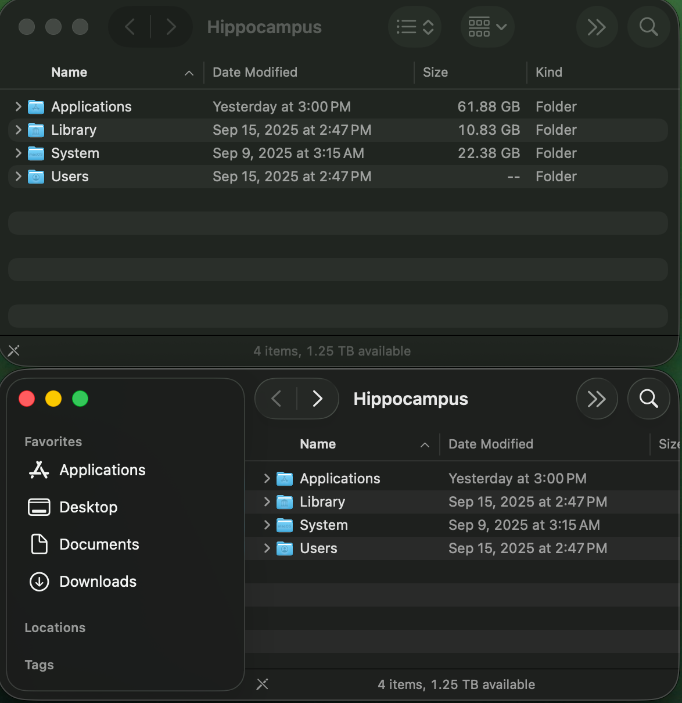682x703 pixels.
Task: Click the search icon in the front Finder window
Action: coord(648,399)
